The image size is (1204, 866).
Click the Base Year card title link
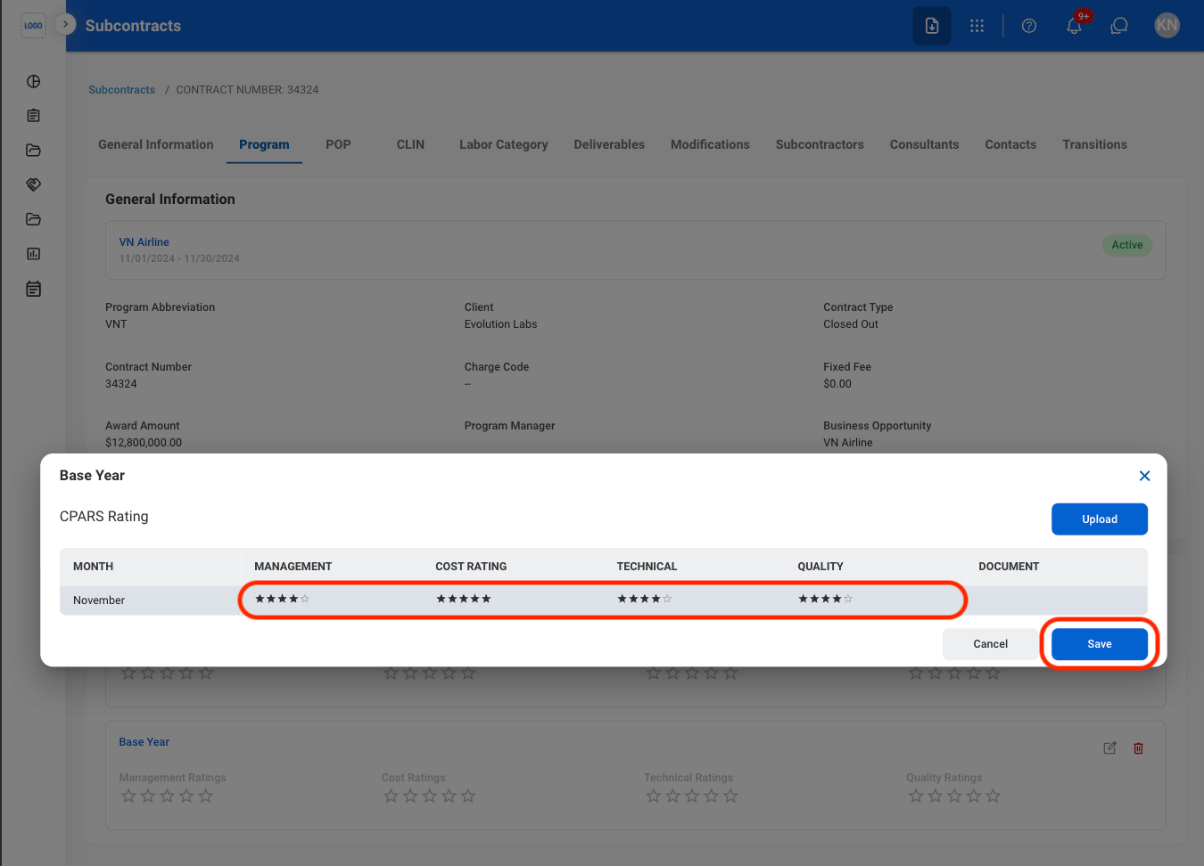144,742
